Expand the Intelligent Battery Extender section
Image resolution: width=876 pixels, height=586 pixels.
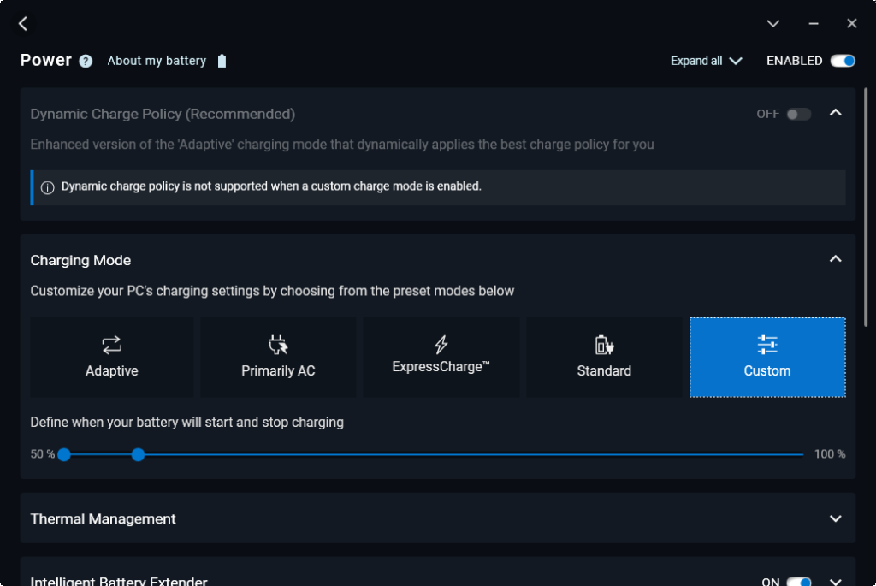click(x=836, y=581)
